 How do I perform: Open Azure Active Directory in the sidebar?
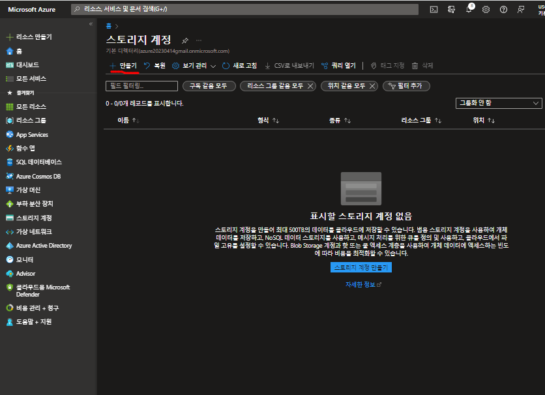coord(39,246)
